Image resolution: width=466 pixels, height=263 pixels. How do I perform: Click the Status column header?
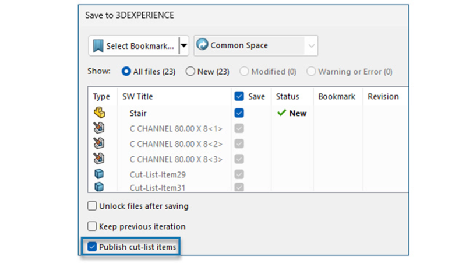[287, 97]
